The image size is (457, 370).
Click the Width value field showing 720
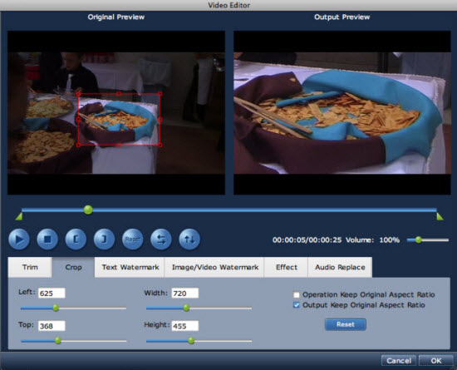(x=185, y=293)
